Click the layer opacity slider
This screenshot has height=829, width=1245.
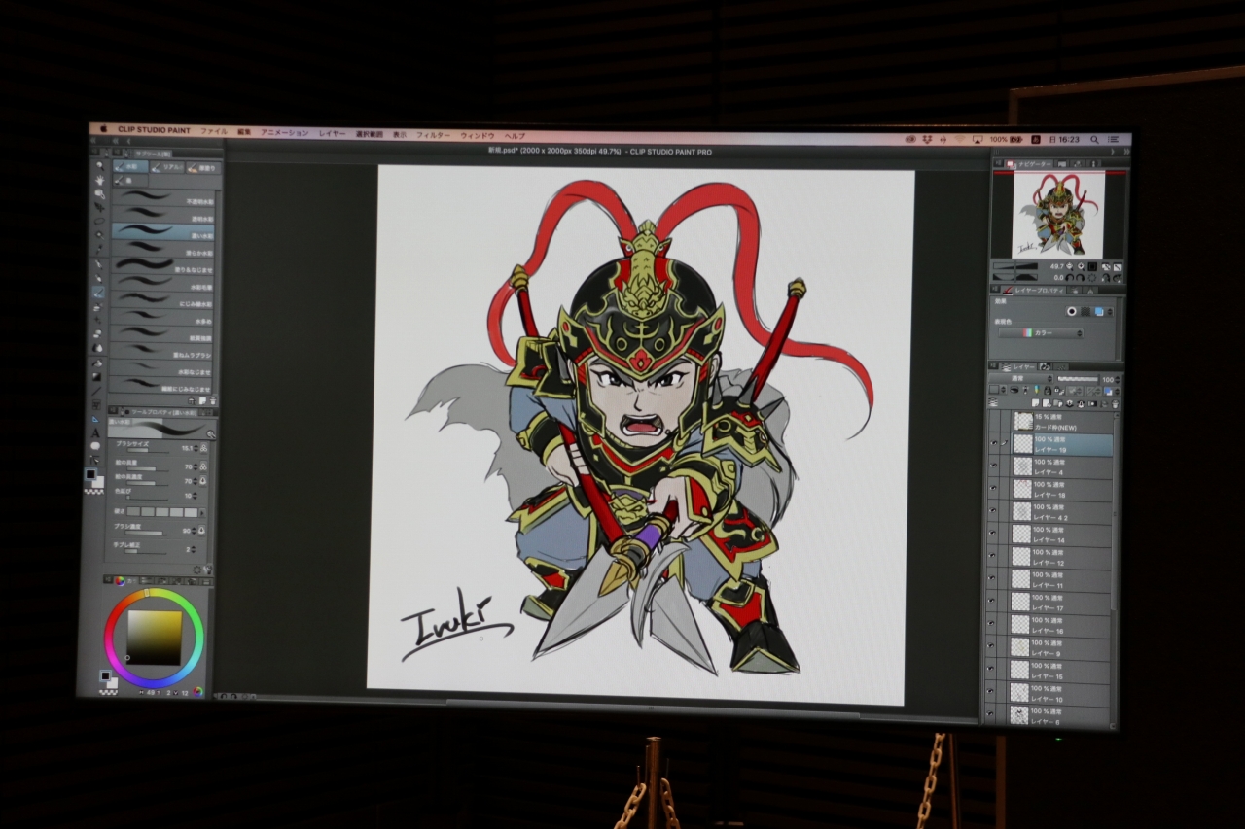[1078, 377]
